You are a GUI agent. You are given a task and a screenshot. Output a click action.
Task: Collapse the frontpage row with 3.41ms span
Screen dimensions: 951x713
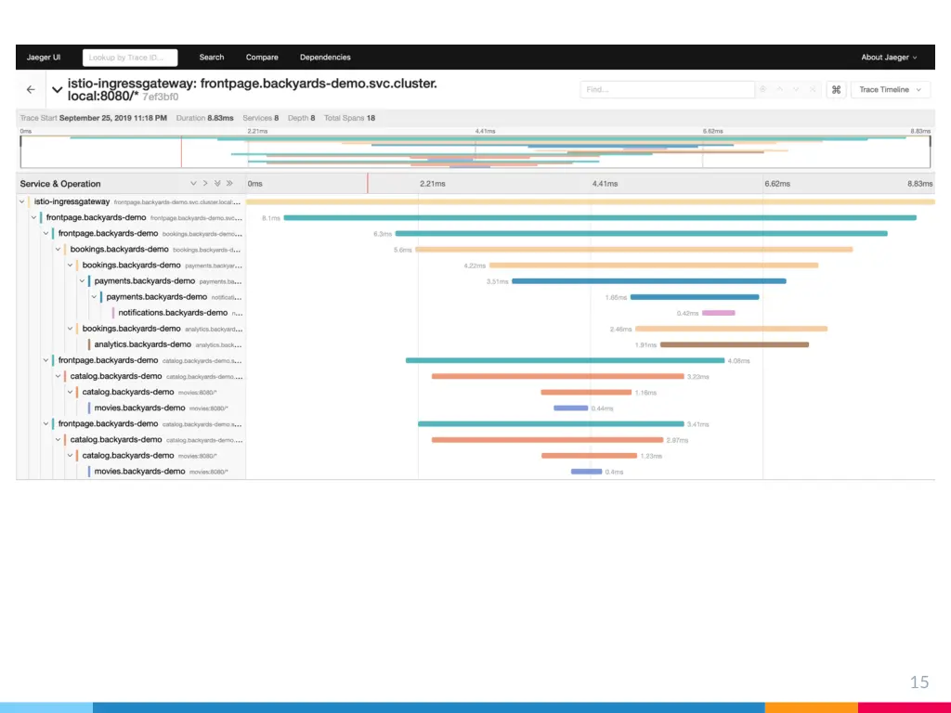(46, 423)
